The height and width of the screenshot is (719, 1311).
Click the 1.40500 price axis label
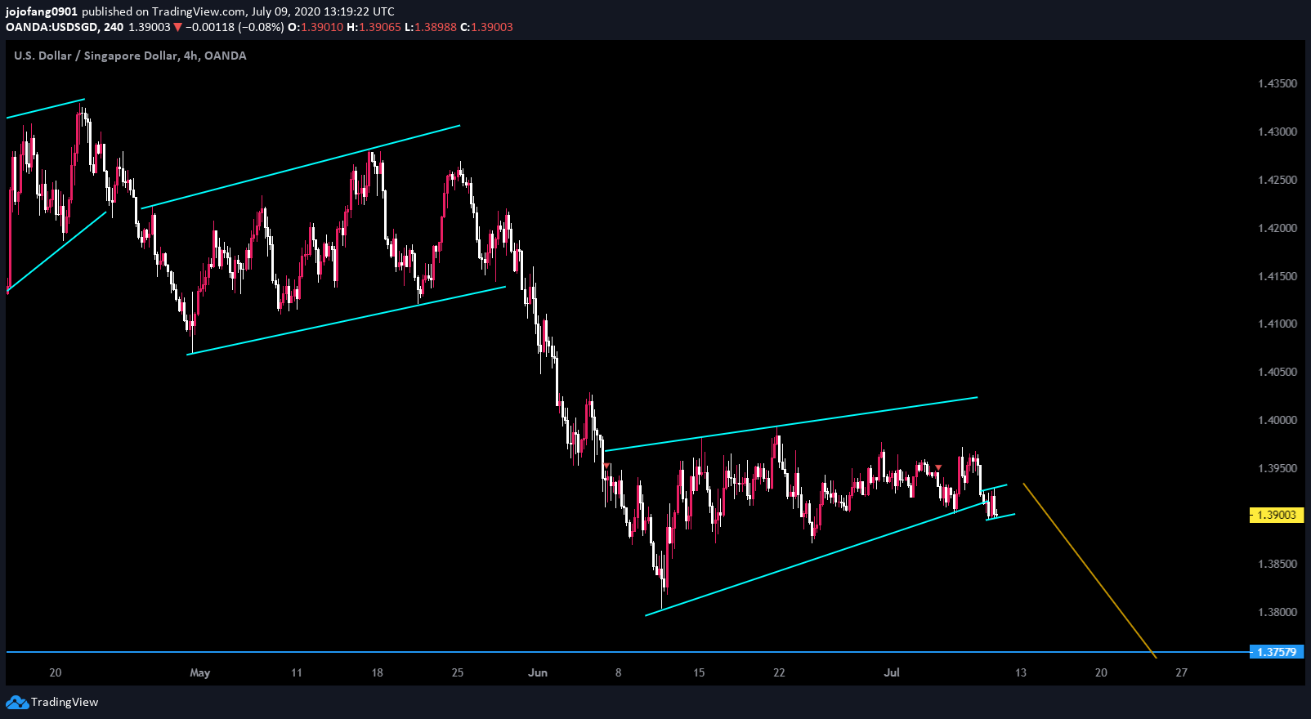(1277, 372)
